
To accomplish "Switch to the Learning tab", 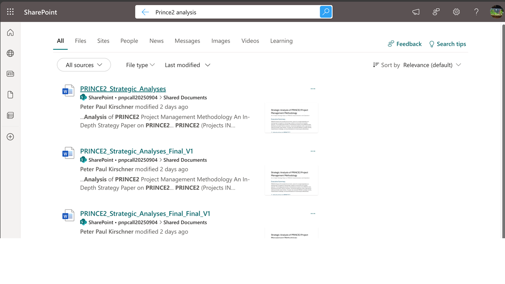I will pyautogui.click(x=281, y=41).
